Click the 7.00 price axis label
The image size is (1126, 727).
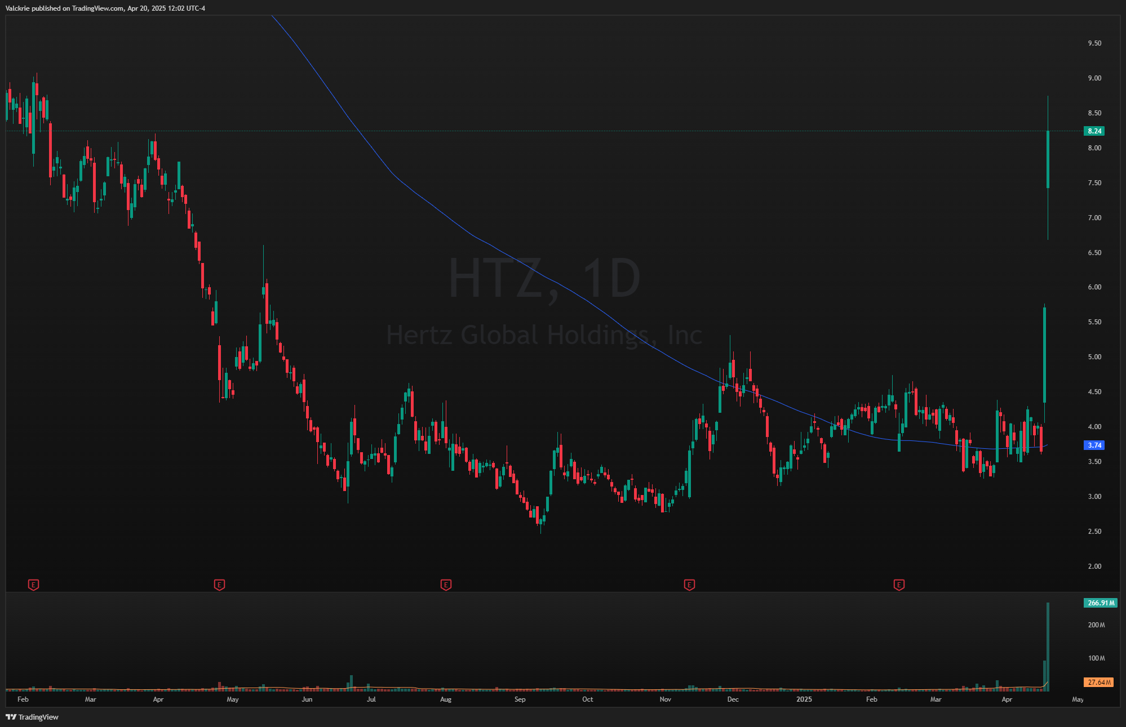tap(1094, 218)
